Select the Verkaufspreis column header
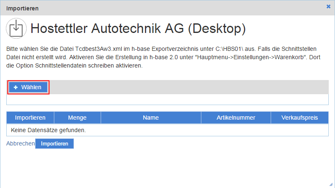335x188 pixels. coord(299,118)
